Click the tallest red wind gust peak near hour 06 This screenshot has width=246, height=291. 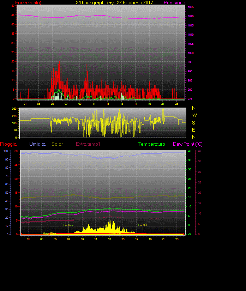(x=59, y=62)
